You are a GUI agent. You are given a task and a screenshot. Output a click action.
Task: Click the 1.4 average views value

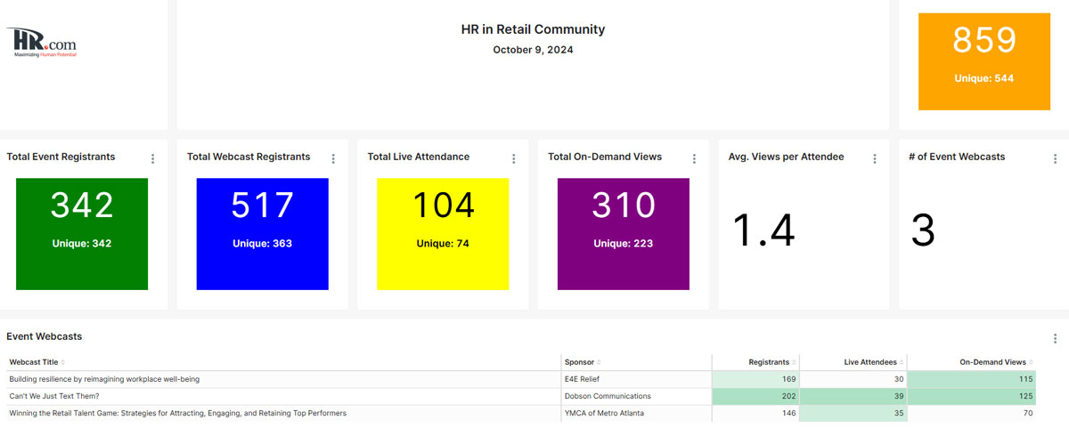pos(763,230)
